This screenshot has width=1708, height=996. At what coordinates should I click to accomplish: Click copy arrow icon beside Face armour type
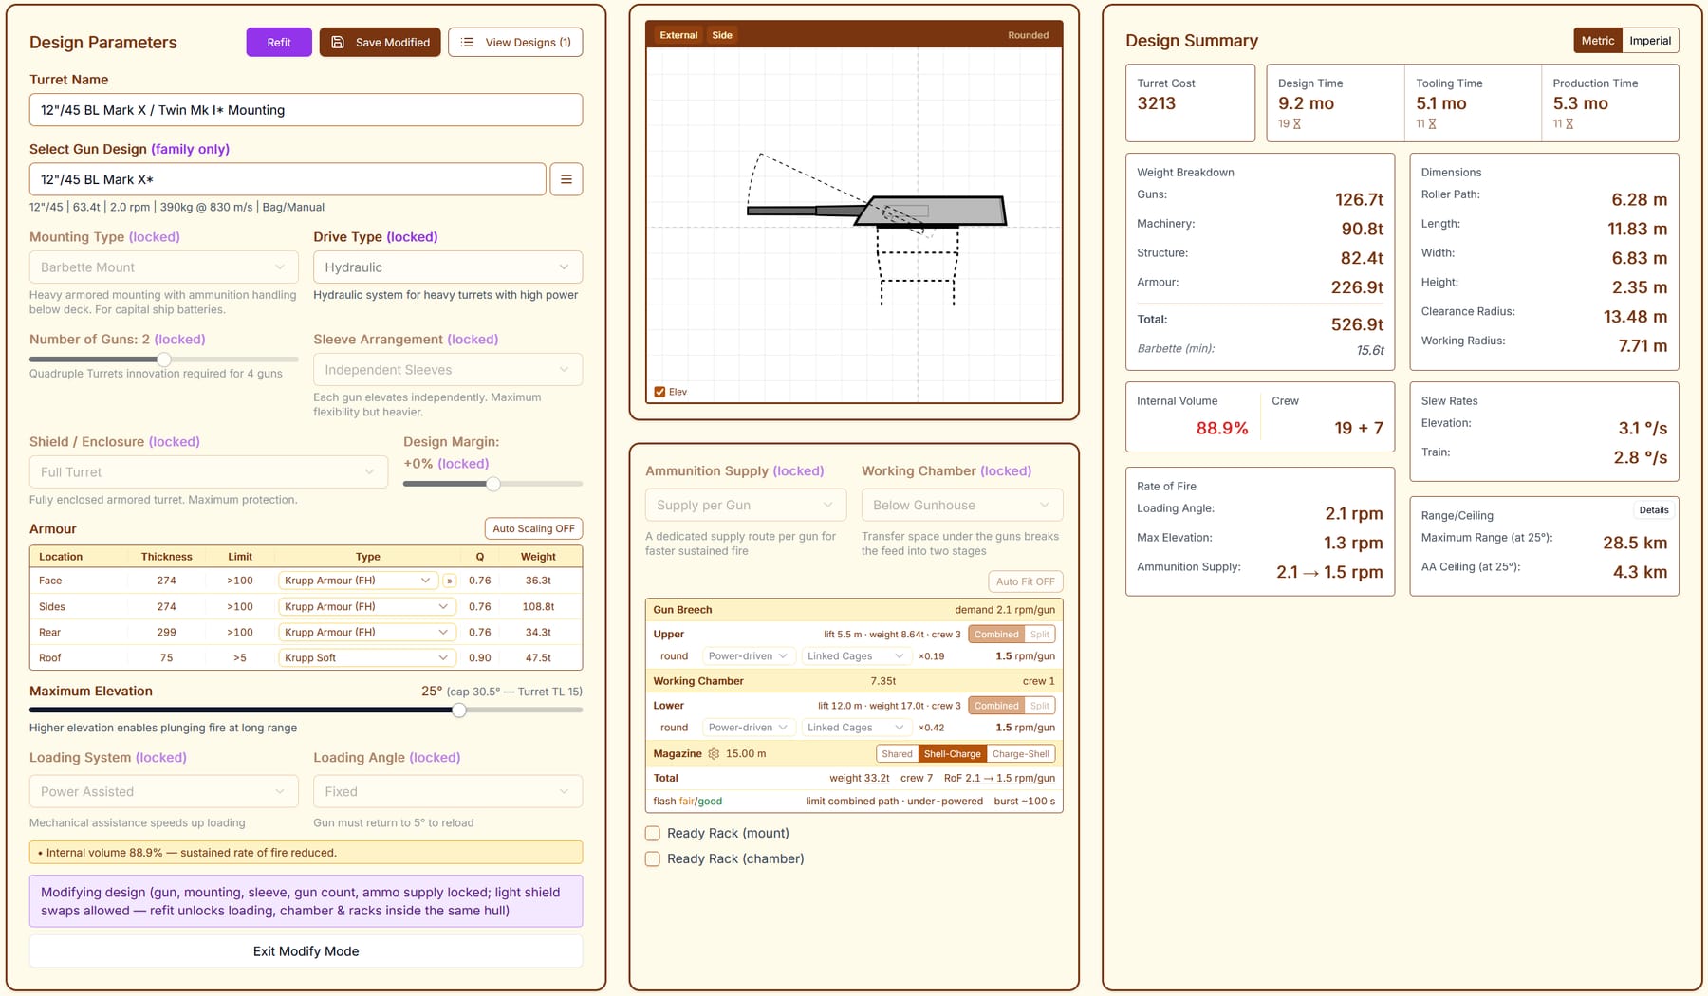(450, 581)
